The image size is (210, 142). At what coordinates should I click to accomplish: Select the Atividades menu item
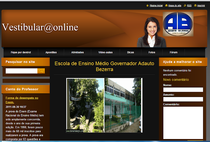(77, 52)
